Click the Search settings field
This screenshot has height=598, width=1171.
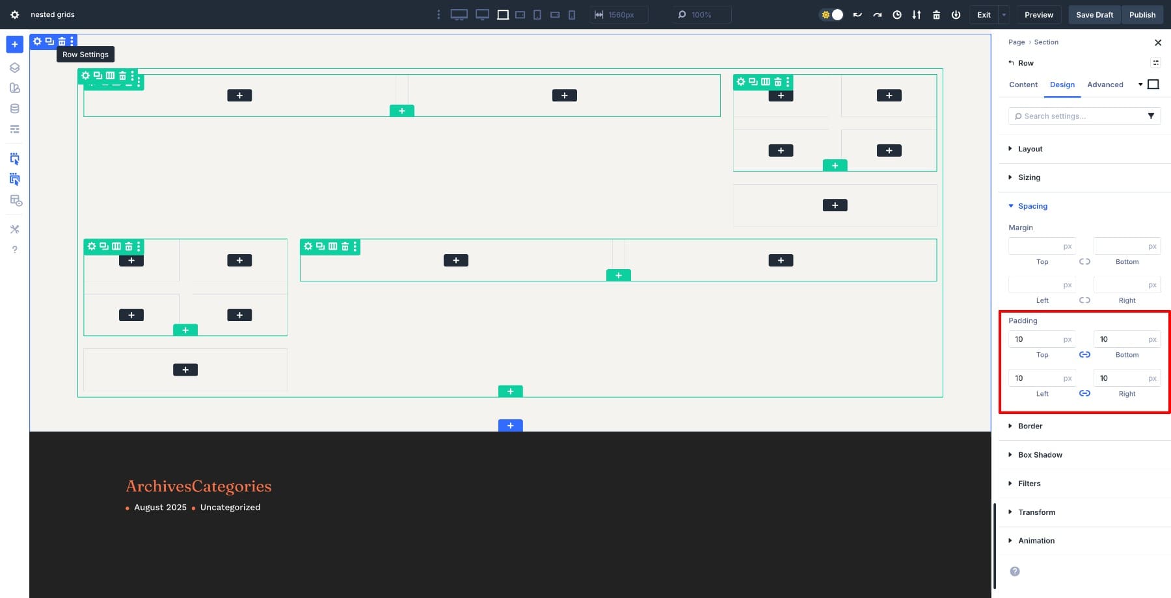click(x=1080, y=116)
